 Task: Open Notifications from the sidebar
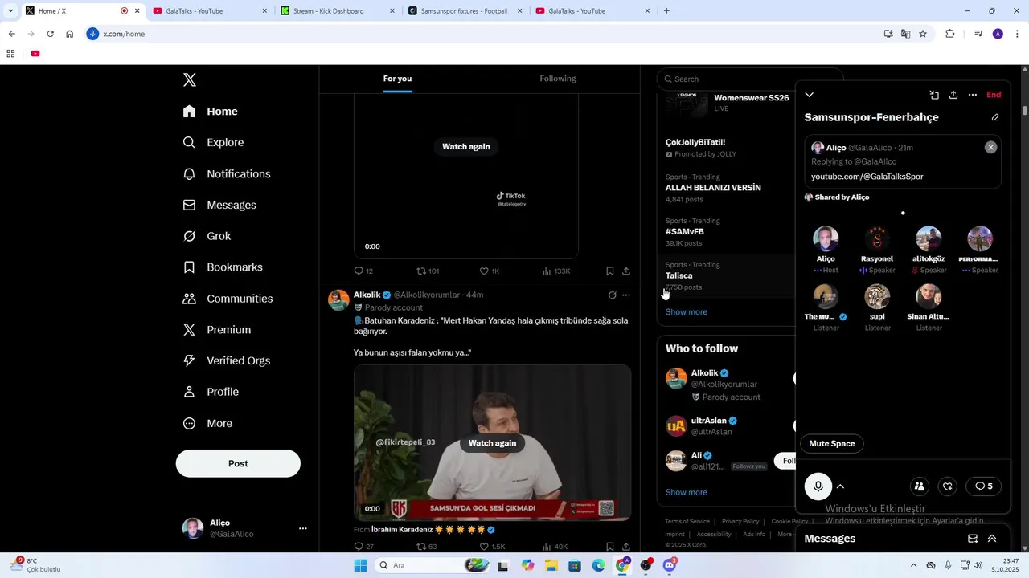pos(227,173)
